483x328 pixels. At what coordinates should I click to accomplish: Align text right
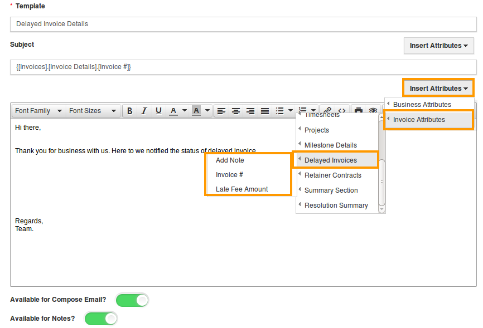[x=250, y=111]
